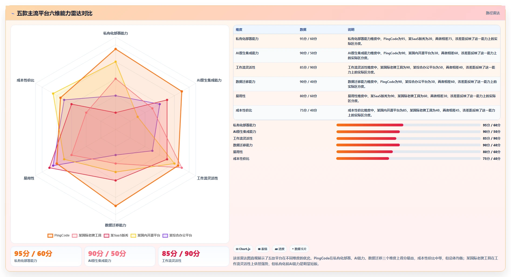Open the 90分 / 50分 data card
511x277 pixels.
120,256
